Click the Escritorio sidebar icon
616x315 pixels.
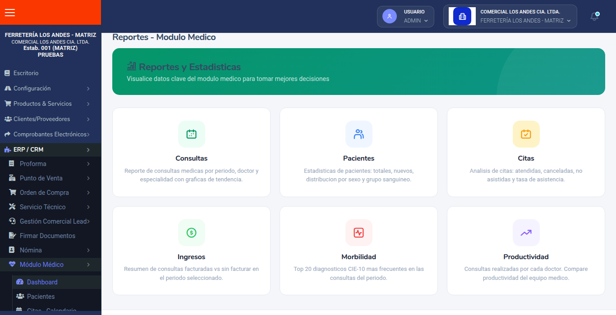(7, 73)
